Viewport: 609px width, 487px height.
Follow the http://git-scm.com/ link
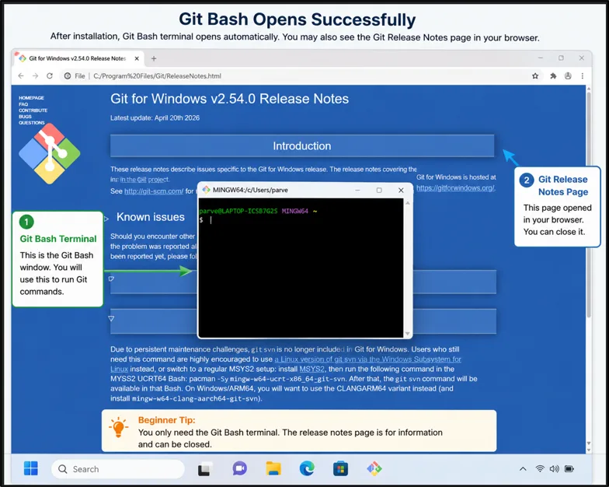(154, 191)
